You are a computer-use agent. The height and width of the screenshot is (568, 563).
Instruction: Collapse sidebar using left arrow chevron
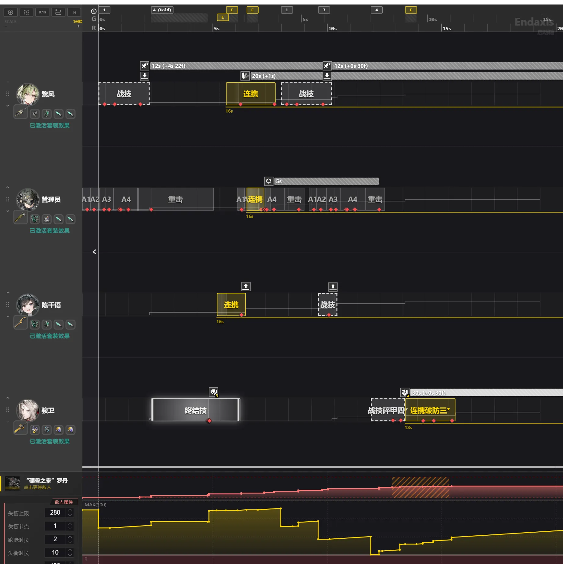click(94, 252)
